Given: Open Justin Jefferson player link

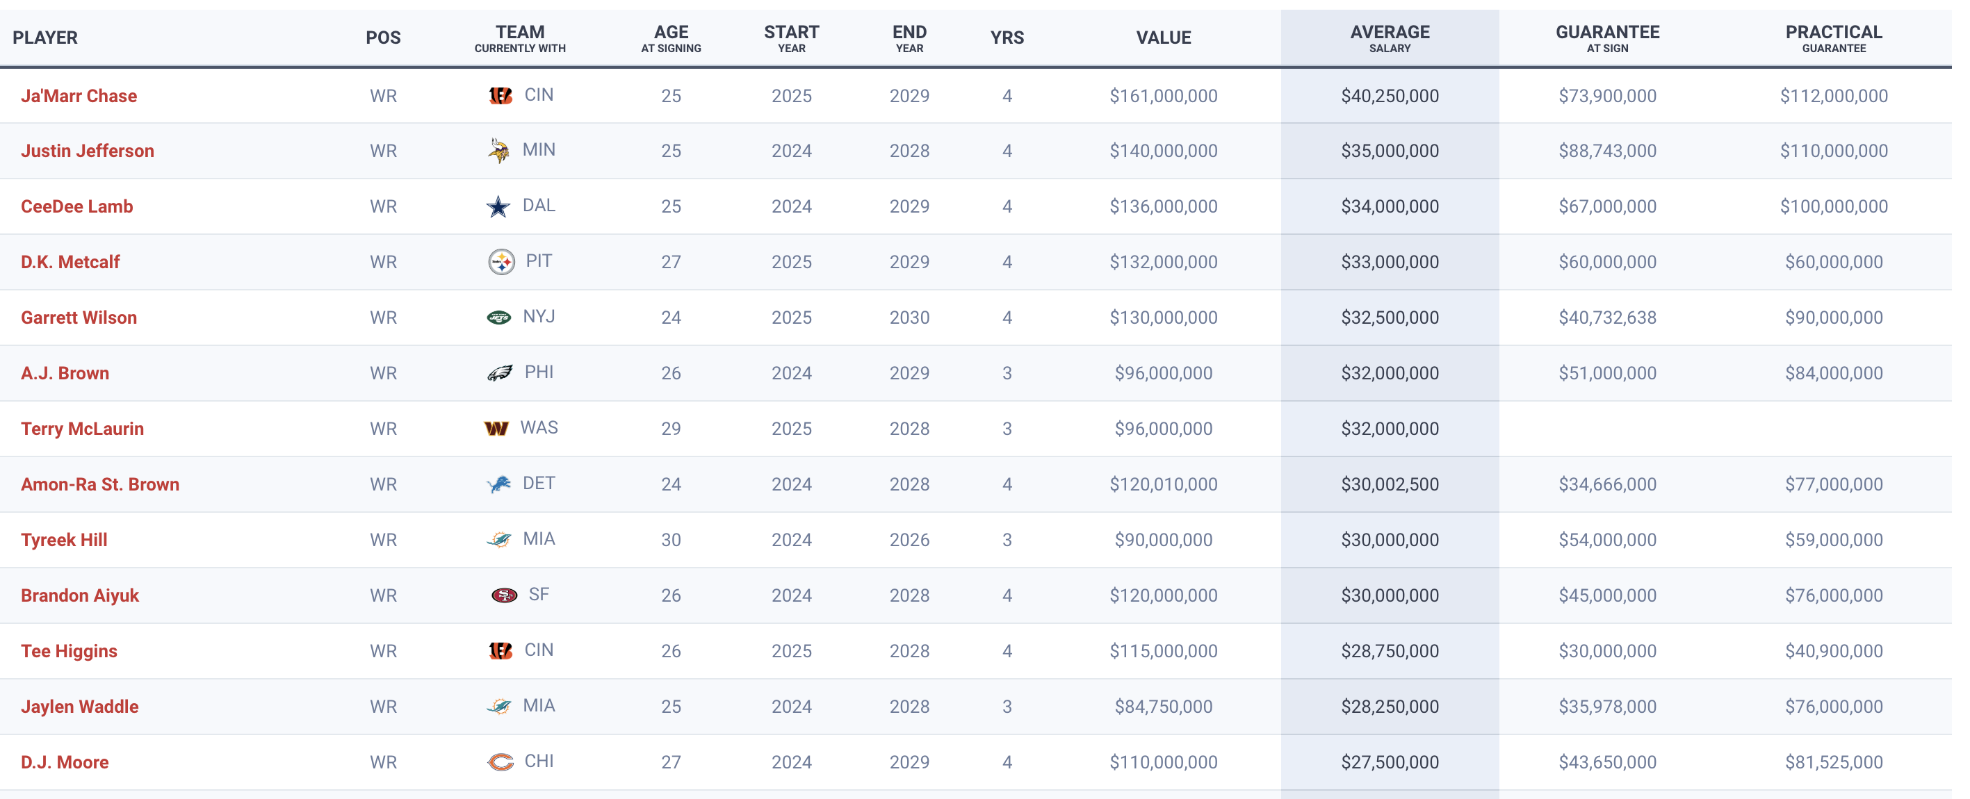Looking at the screenshot, I should point(87,151).
